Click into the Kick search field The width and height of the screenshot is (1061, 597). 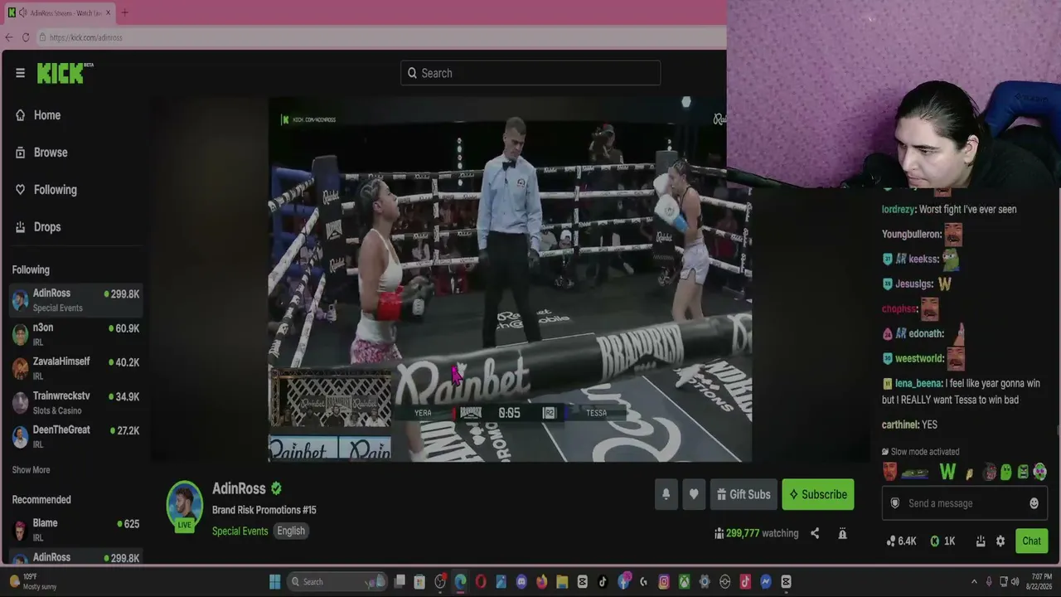pyautogui.click(x=530, y=73)
